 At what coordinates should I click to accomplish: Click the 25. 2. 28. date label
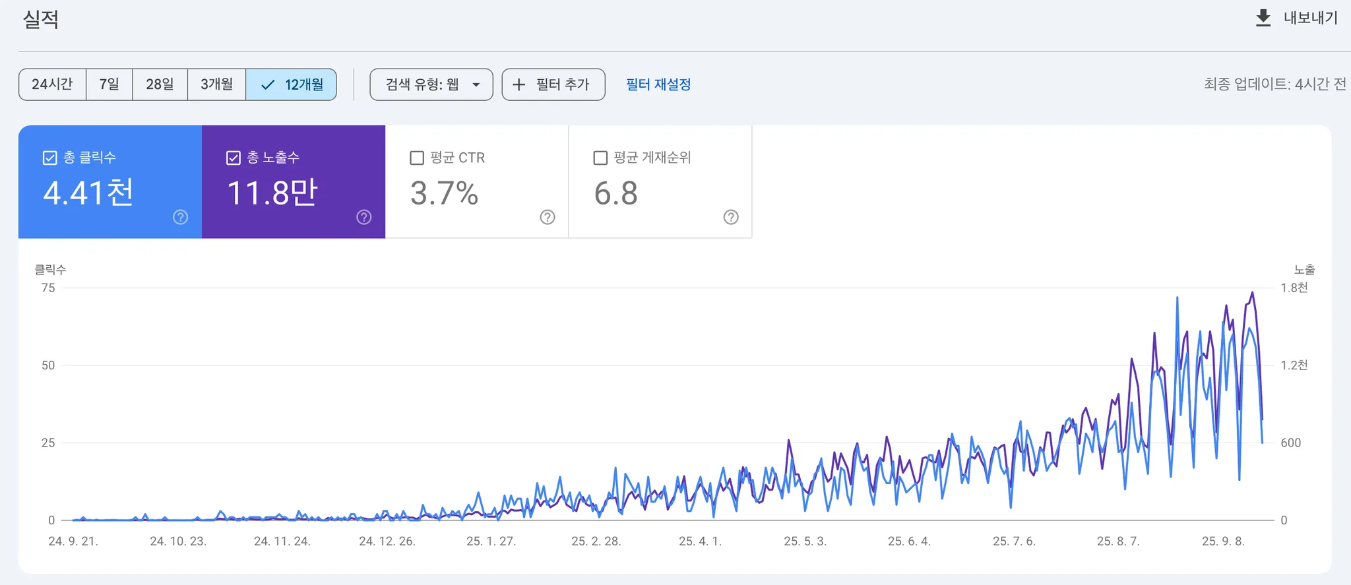coord(596,541)
